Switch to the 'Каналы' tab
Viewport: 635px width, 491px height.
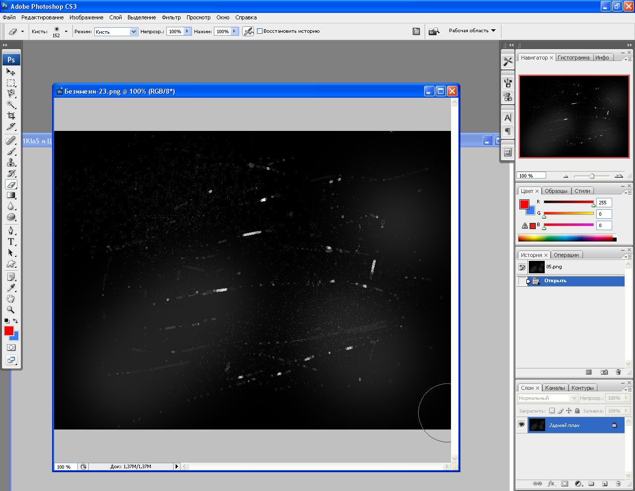tap(555, 388)
